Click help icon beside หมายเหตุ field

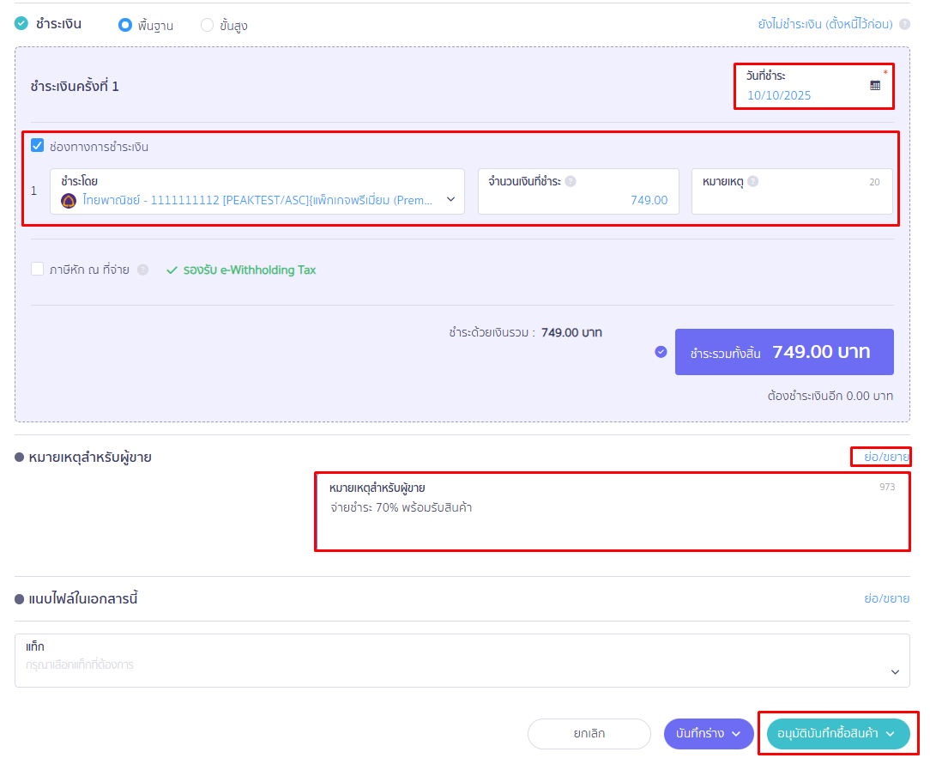click(752, 181)
